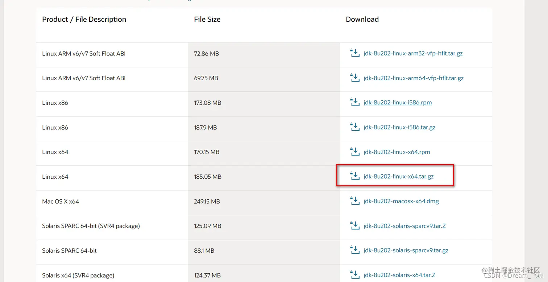Open the jdk-8u202-linux-i586.rpm link
548x282 pixels.
tap(398, 103)
